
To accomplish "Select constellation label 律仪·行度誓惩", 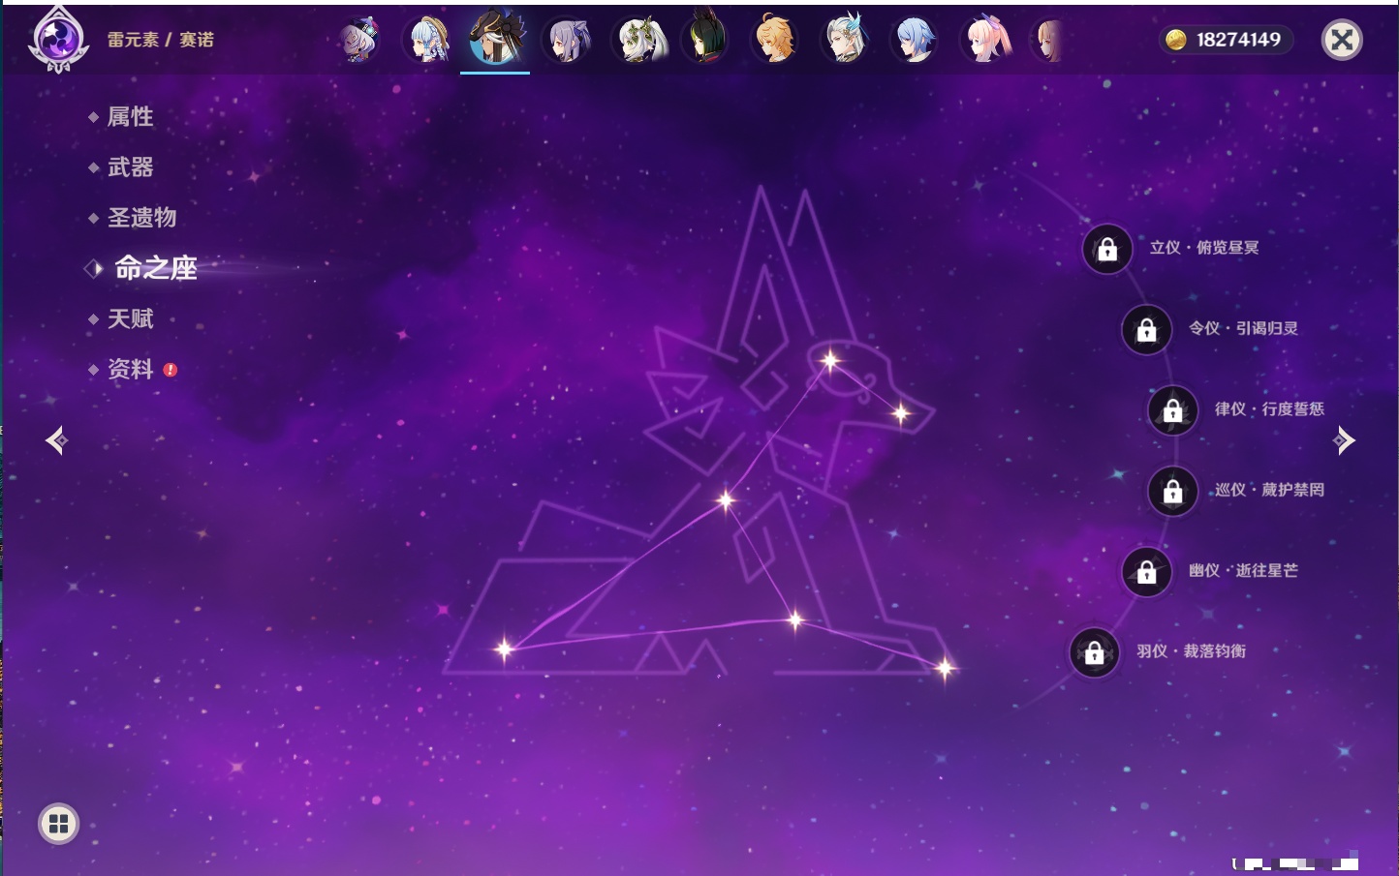I will click(1269, 408).
